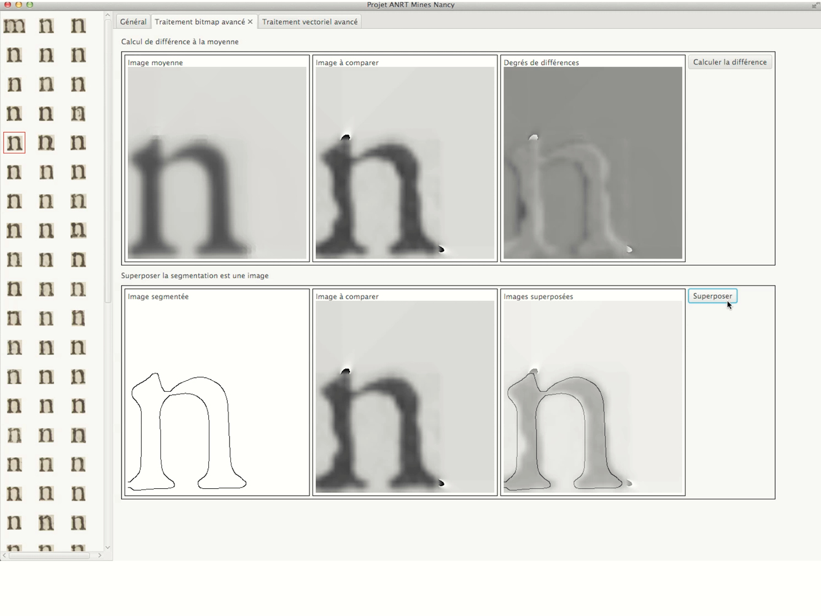Click the Image moyenne preview
This screenshot has height=616, width=821.
point(217,163)
